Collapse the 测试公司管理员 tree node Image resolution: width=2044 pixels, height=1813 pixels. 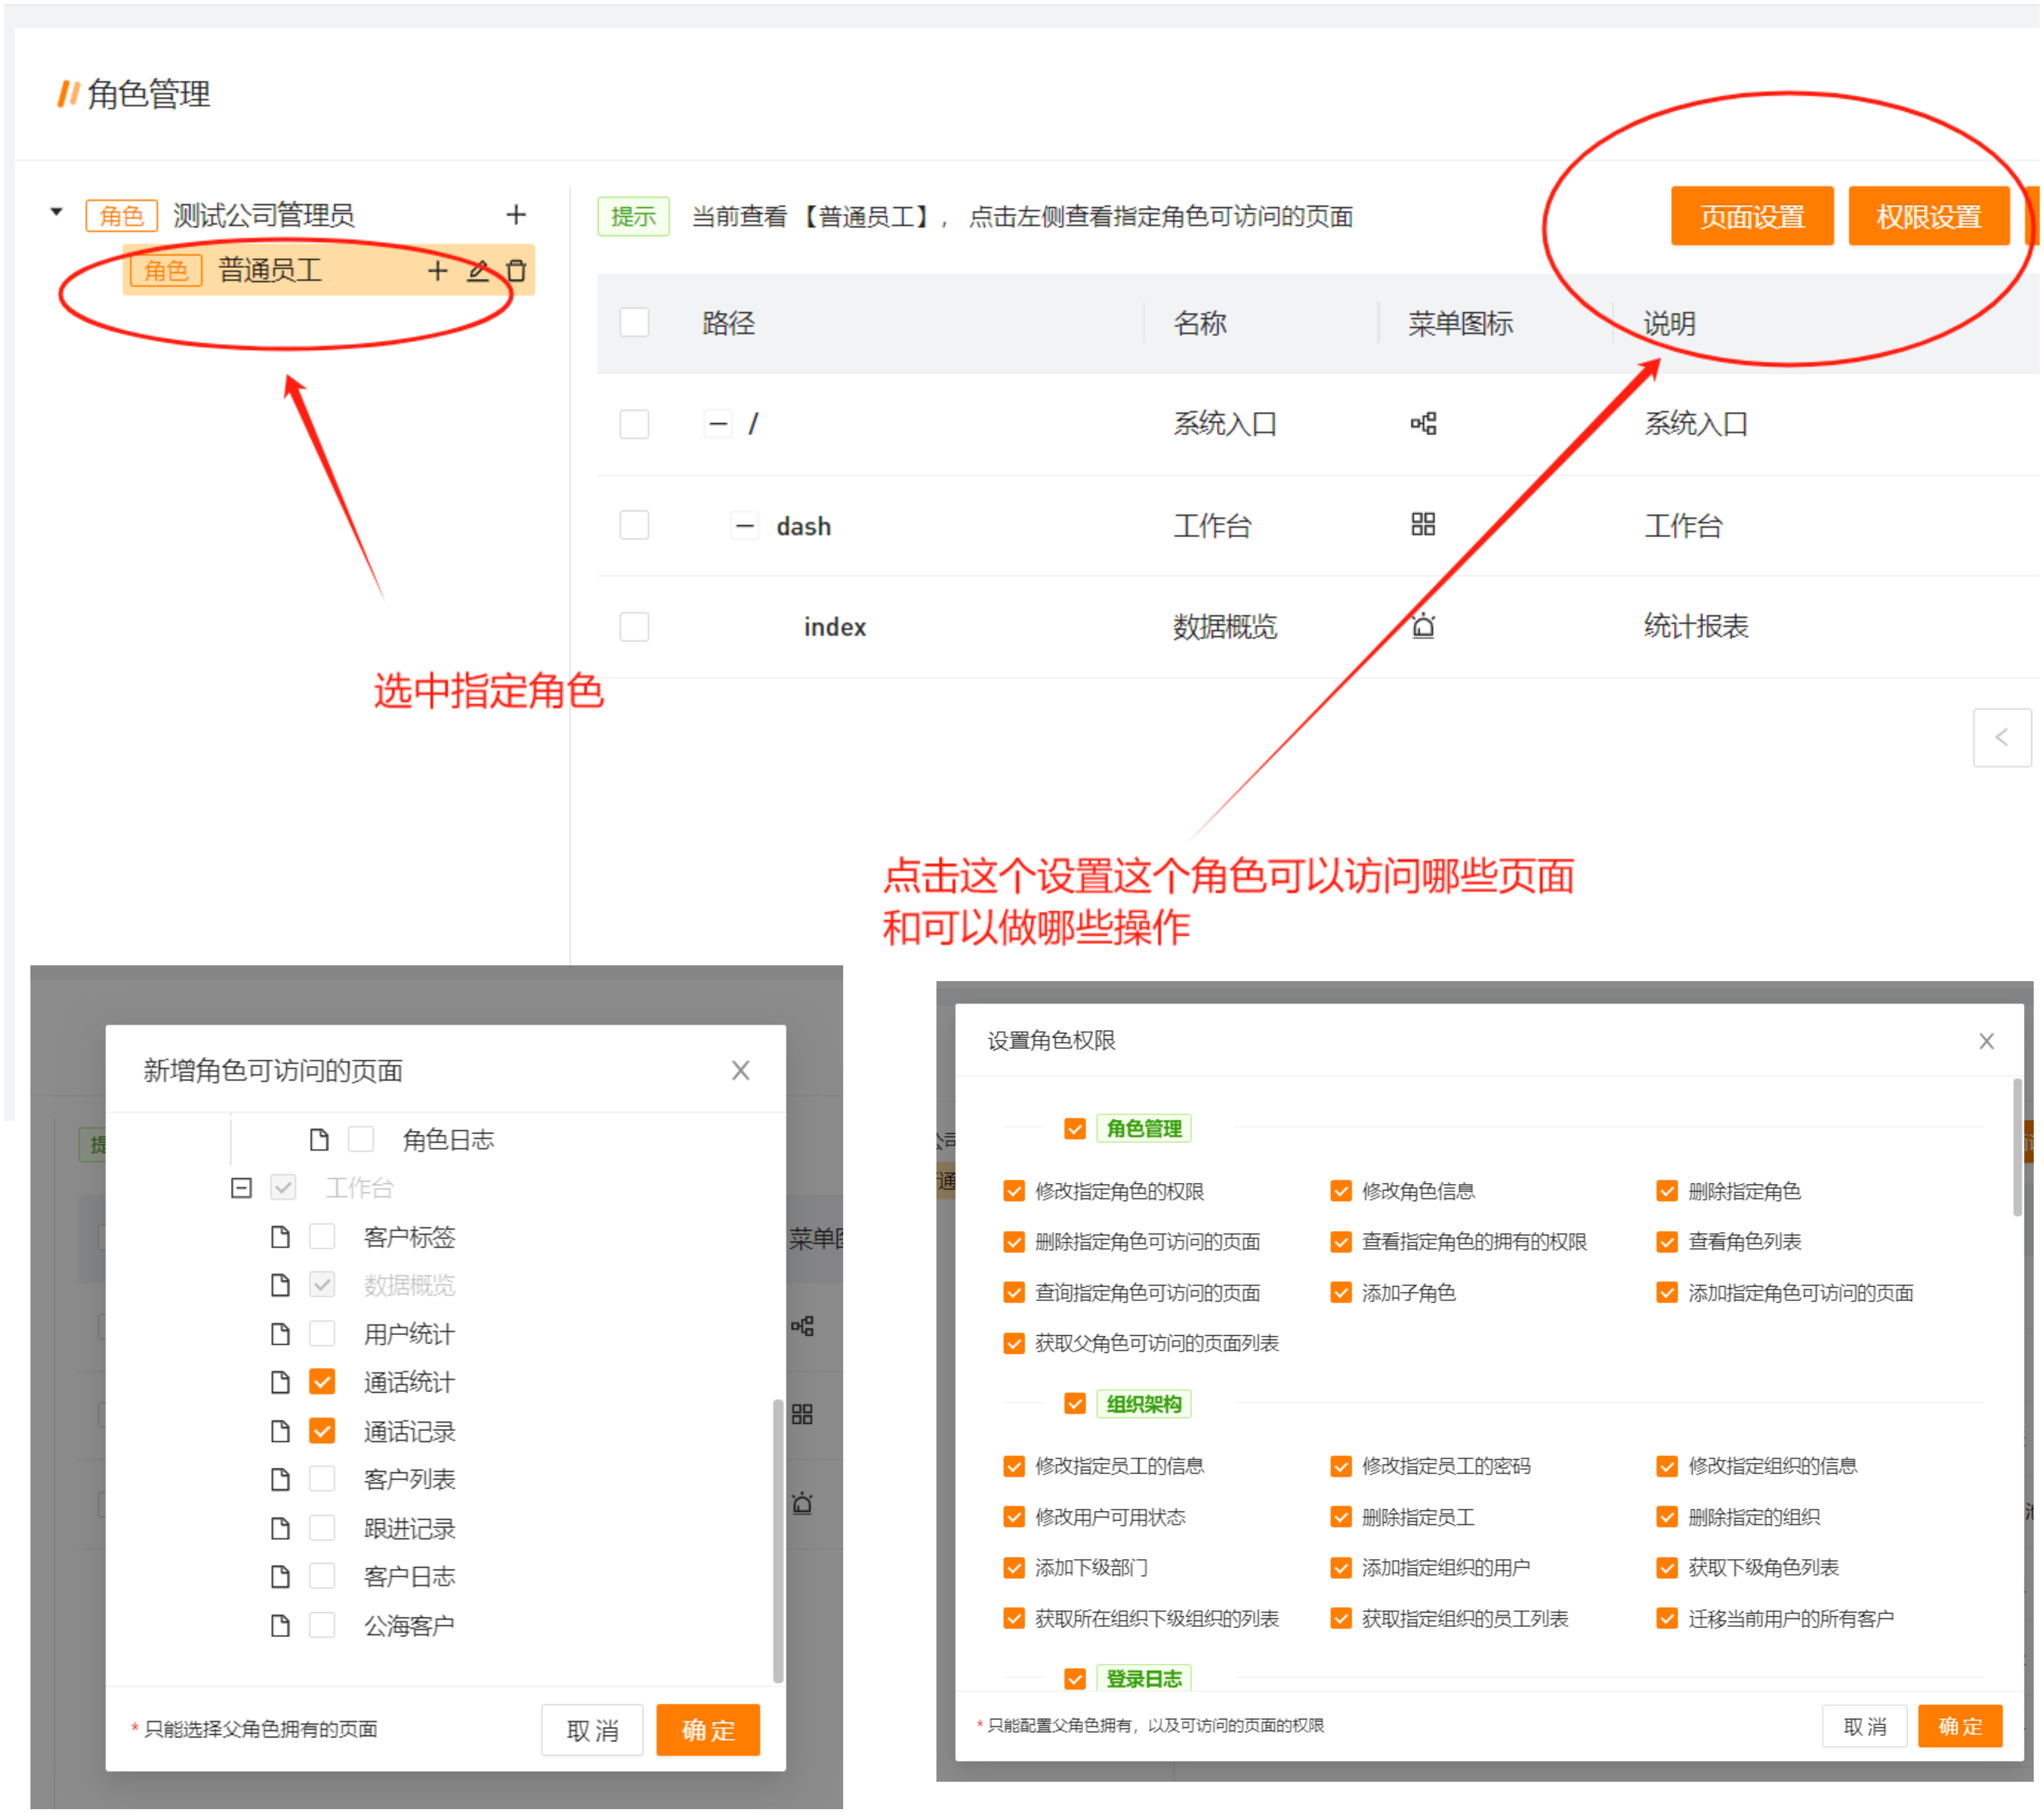coord(57,211)
